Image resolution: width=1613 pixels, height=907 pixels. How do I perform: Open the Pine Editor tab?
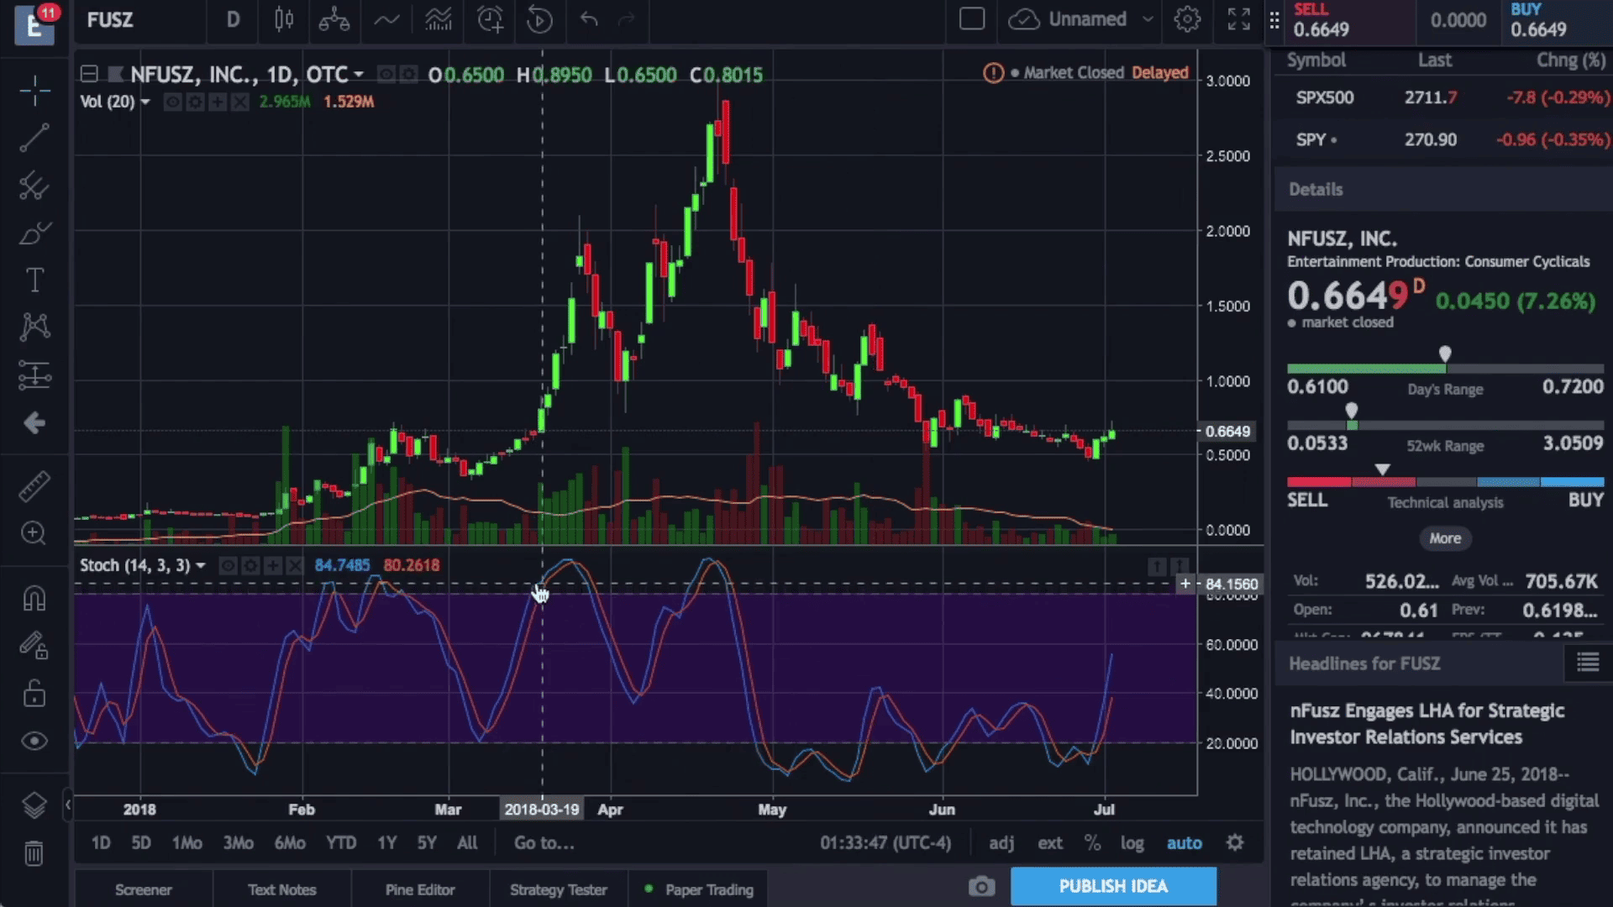[x=419, y=889]
